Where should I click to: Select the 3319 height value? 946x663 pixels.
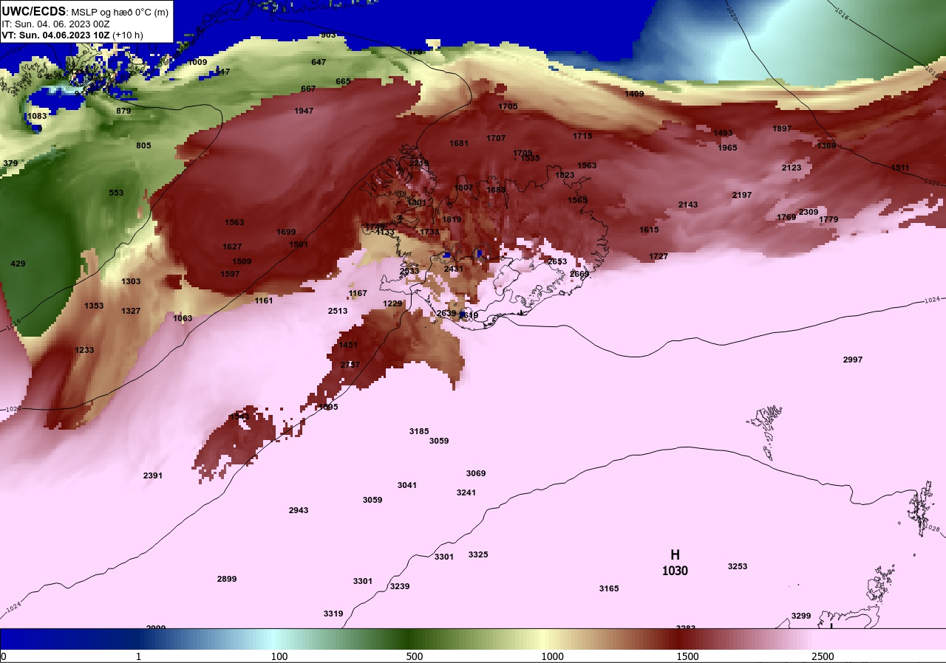333,614
